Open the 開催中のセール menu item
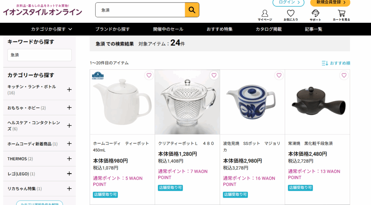The width and height of the screenshot is (371, 205). pyautogui.click(x=168, y=29)
